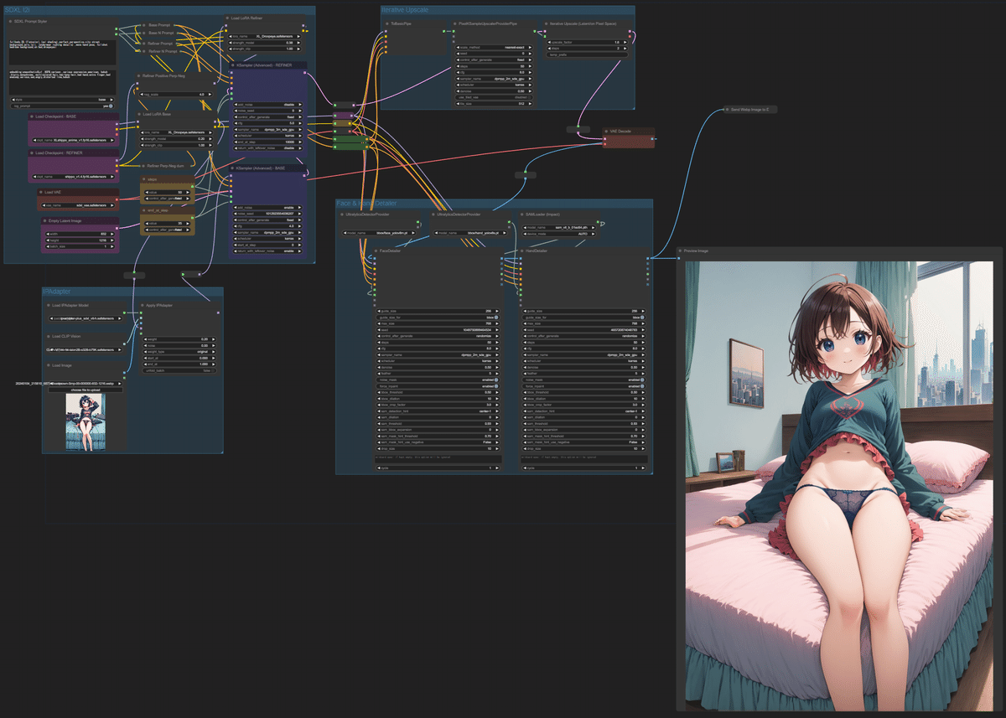Toggle noise_mask in HandDetailer
The width and height of the screenshot is (1006, 718).
pyautogui.click(x=583, y=380)
